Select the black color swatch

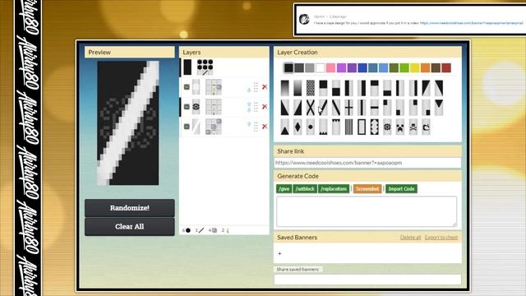point(288,67)
